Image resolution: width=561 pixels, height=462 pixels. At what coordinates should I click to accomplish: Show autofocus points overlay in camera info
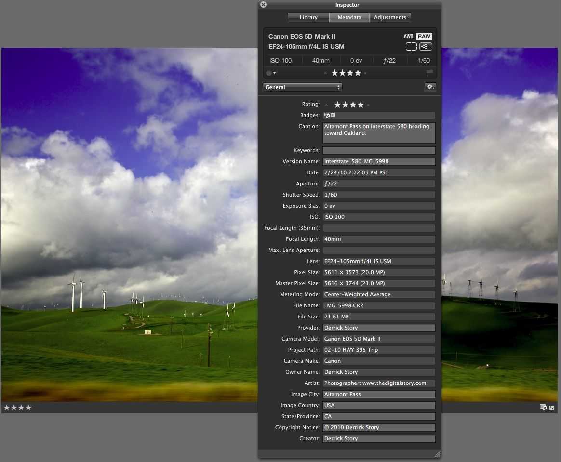(x=426, y=47)
